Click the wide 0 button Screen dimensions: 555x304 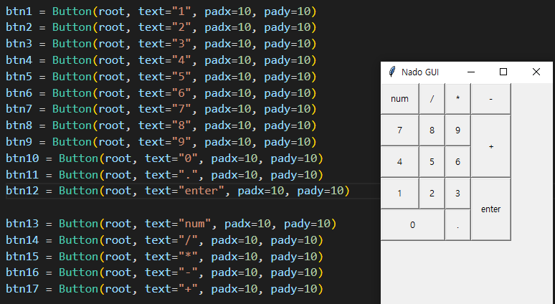click(x=413, y=224)
